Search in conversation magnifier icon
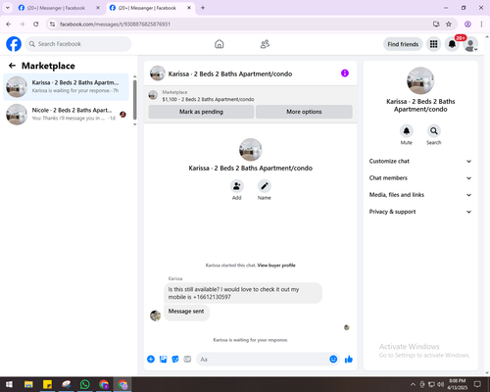The width and height of the screenshot is (490, 392). [434, 131]
